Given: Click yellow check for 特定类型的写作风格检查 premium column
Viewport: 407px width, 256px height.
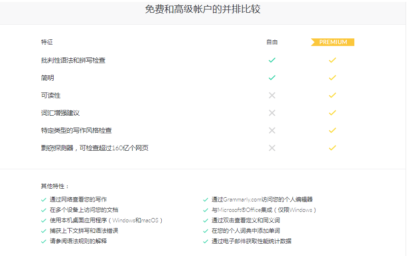Looking at the screenshot, I should pyautogui.click(x=332, y=130).
